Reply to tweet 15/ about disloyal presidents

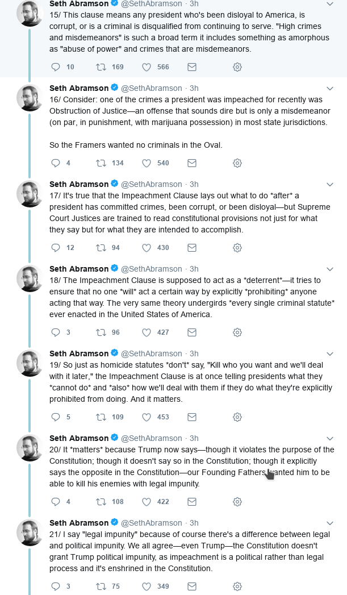click(x=56, y=67)
